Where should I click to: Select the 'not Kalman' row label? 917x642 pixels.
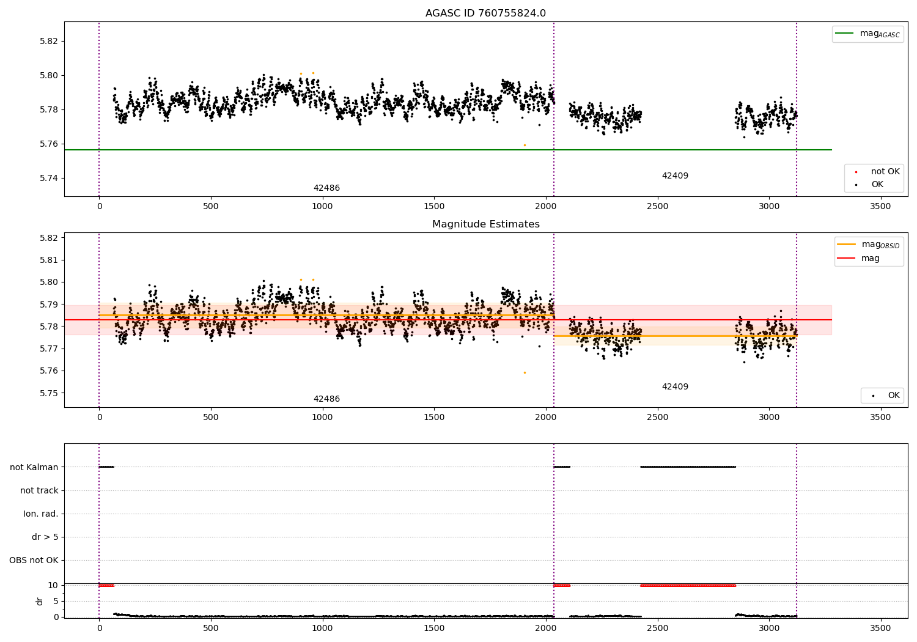coord(34,467)
